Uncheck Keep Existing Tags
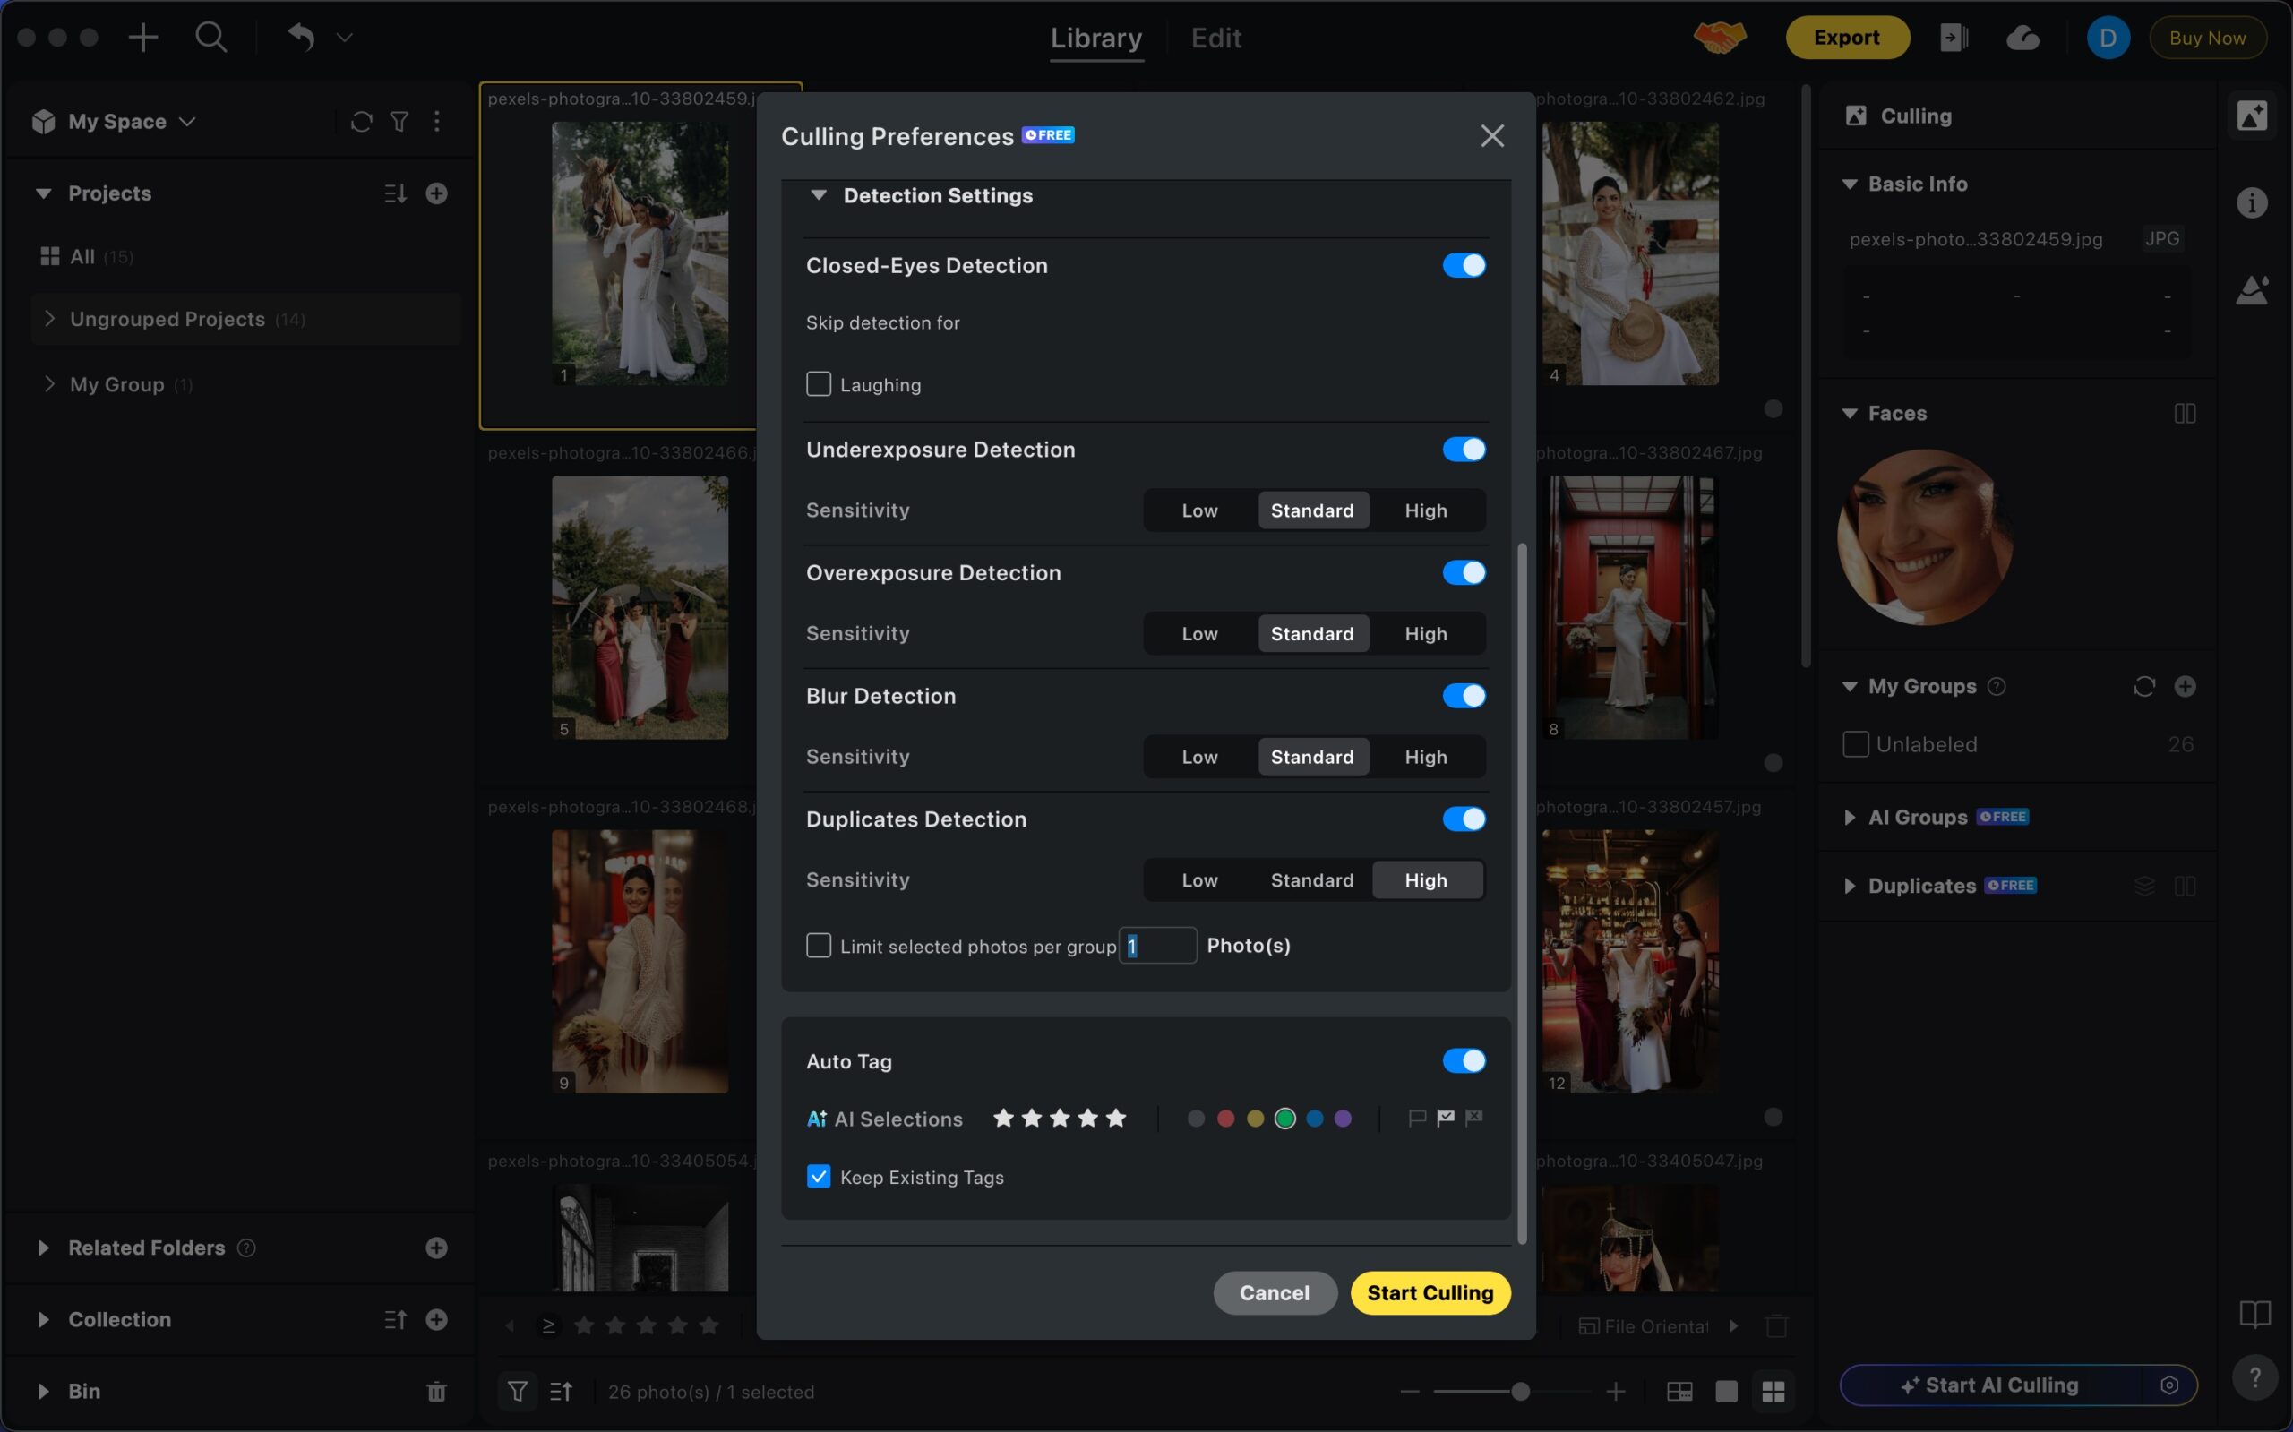The height and width of the screenshot is (1432, 2293). tap(819, 1178)
